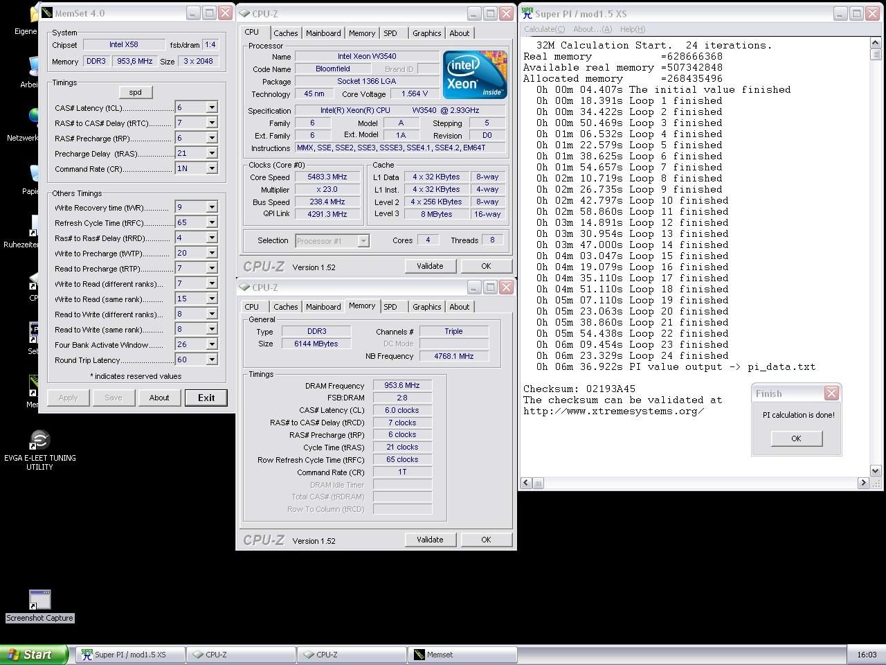The image size is (886, 665).
Task: Click Validate button in upper CPU-Z
Action: point(430,266)
